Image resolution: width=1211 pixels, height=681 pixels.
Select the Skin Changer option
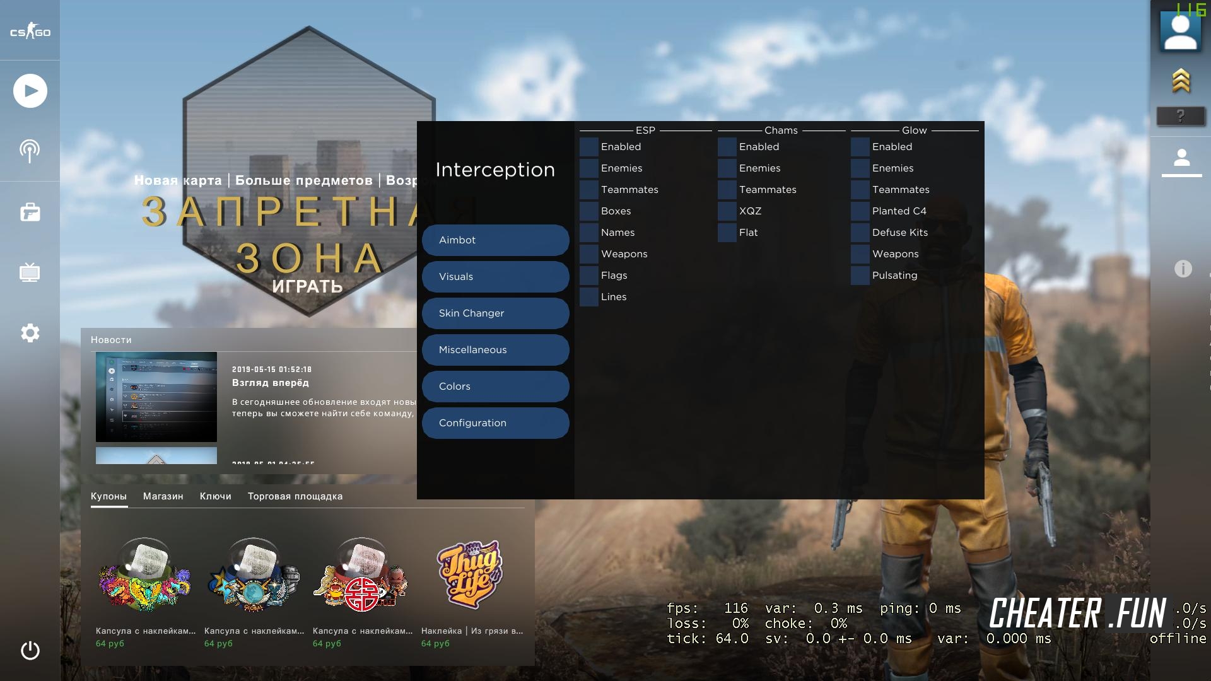(495, 313)
